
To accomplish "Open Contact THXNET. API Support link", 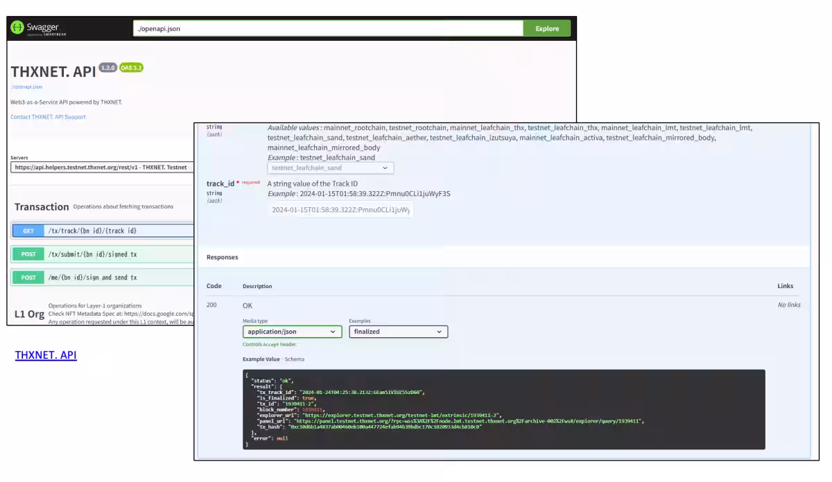I will [48, 117].
